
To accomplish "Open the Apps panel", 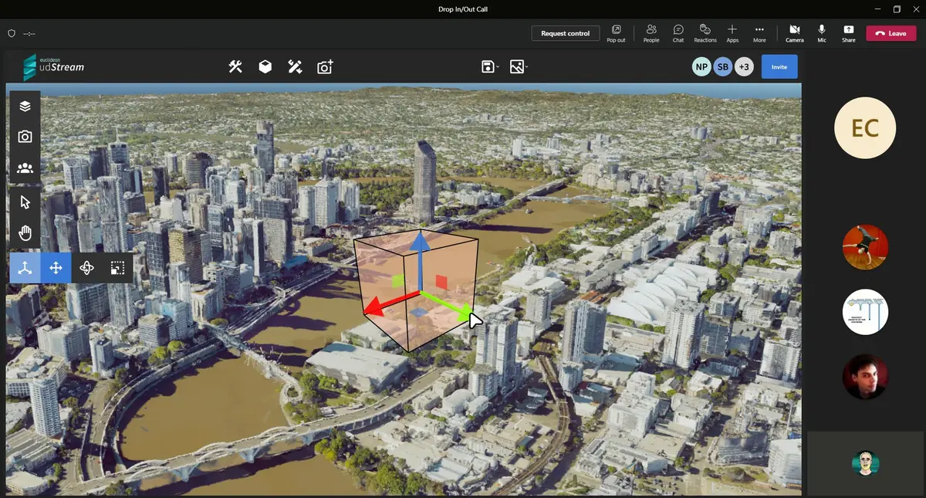I will coord(732,33).
